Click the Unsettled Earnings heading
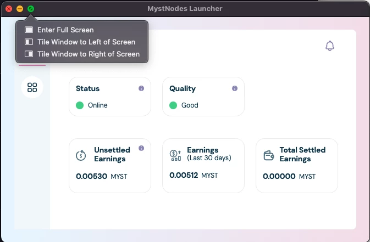 tap(112, 154)
